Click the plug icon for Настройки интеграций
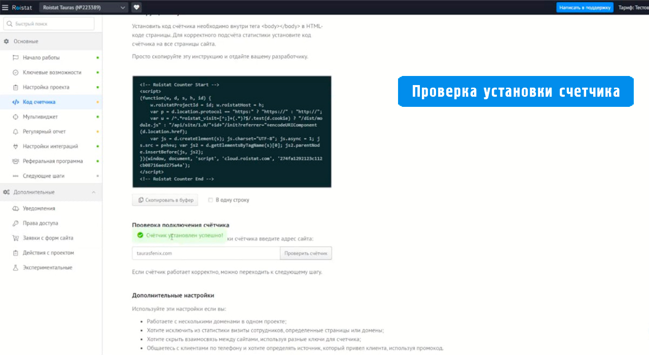Image resolution: width=649 pixels, height=355 pixels. click(x=16, y=146)
